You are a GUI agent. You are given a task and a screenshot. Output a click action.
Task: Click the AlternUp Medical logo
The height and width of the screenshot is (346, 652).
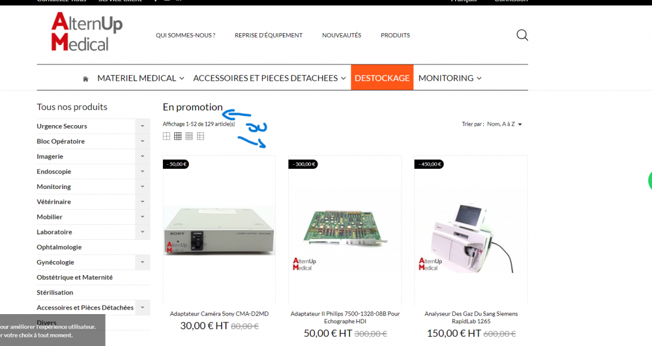(87, 31)
